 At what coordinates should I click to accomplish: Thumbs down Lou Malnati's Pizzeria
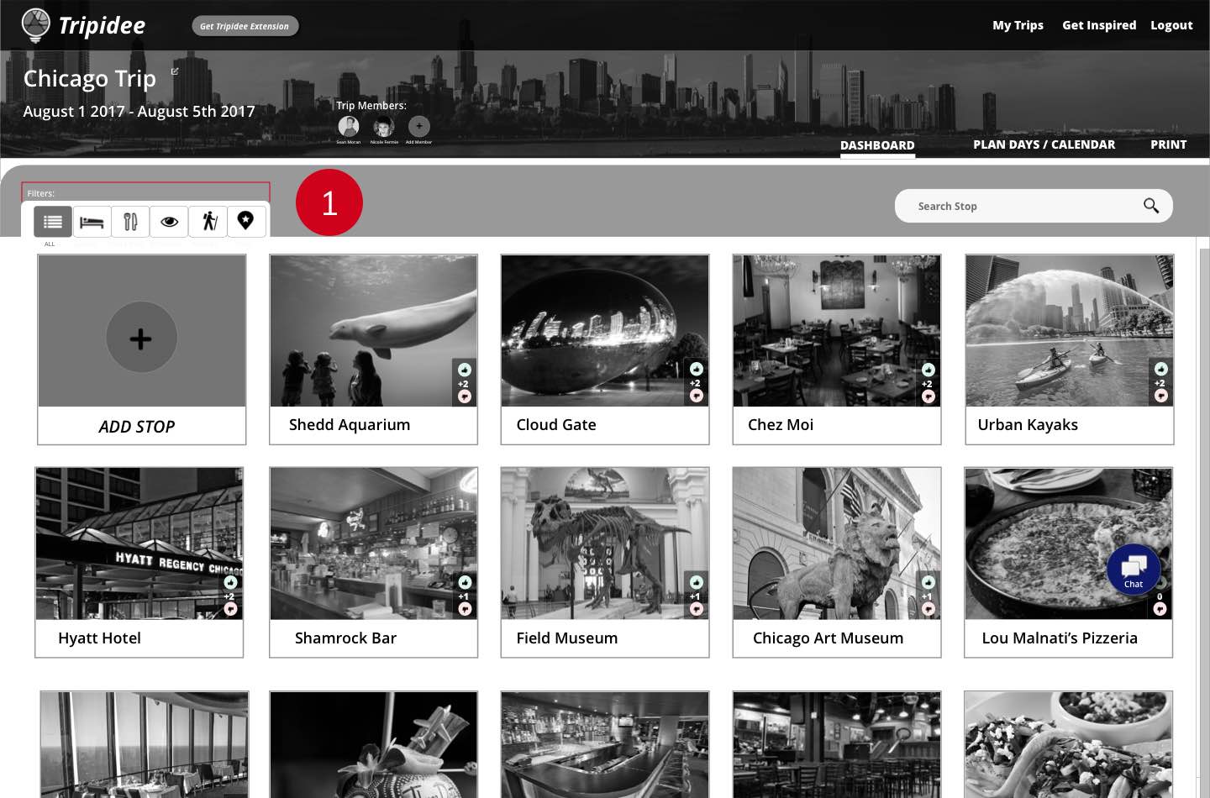(x=1160, y=610)
